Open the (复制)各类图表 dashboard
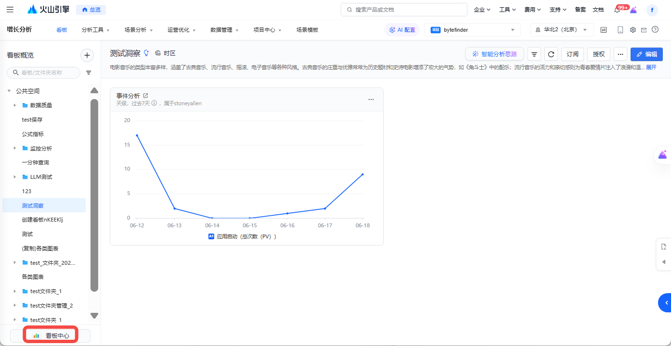 [x=40, y=248]
